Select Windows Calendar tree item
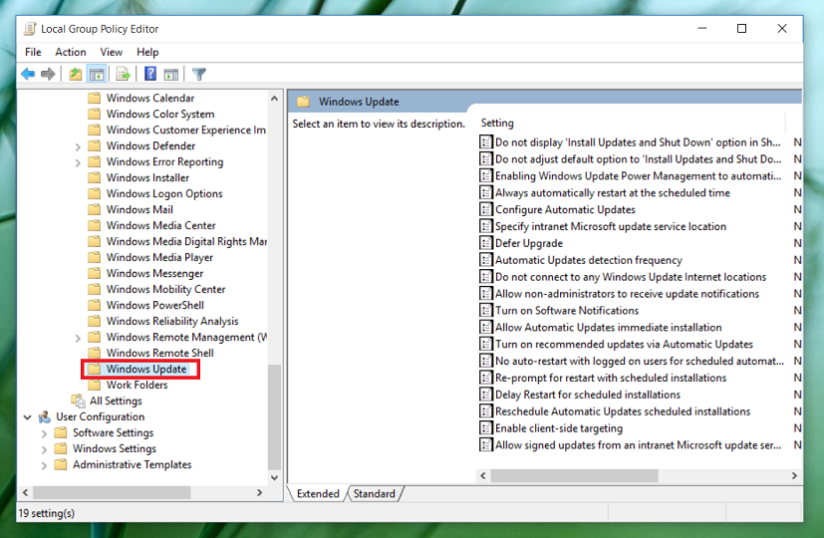Viewport: 824px width, 538px height. (150, 98)
